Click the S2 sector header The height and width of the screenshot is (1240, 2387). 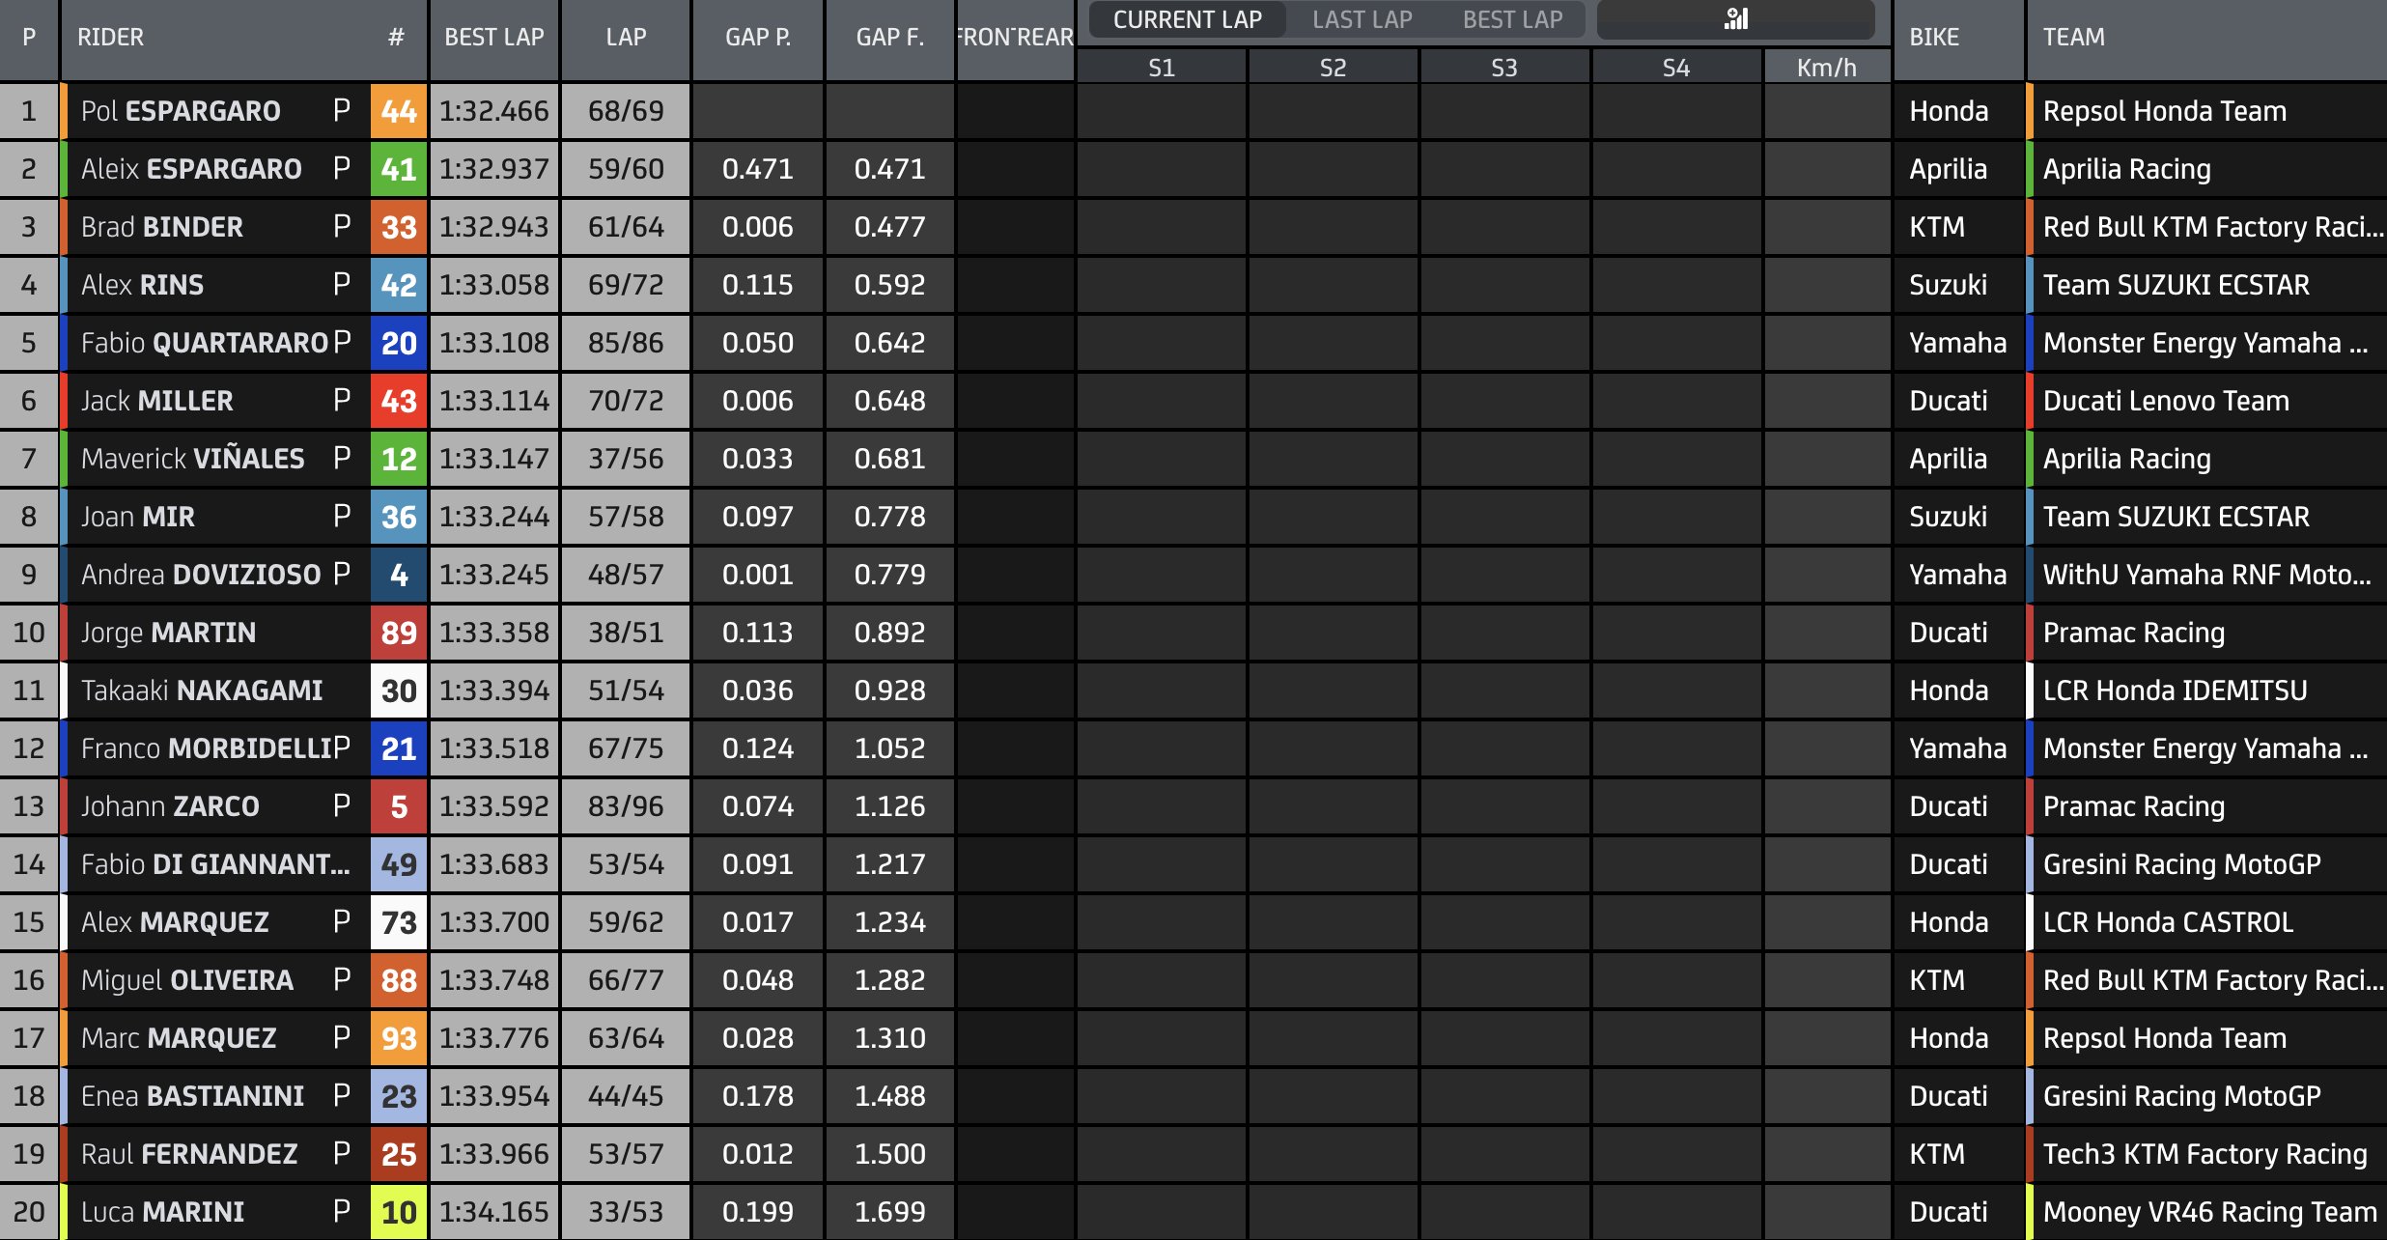pos(1333,68)
